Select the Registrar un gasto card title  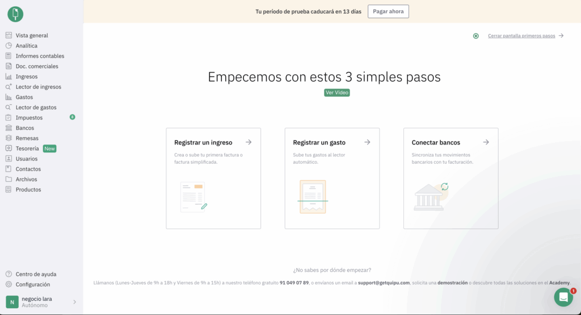coord(319,143)
